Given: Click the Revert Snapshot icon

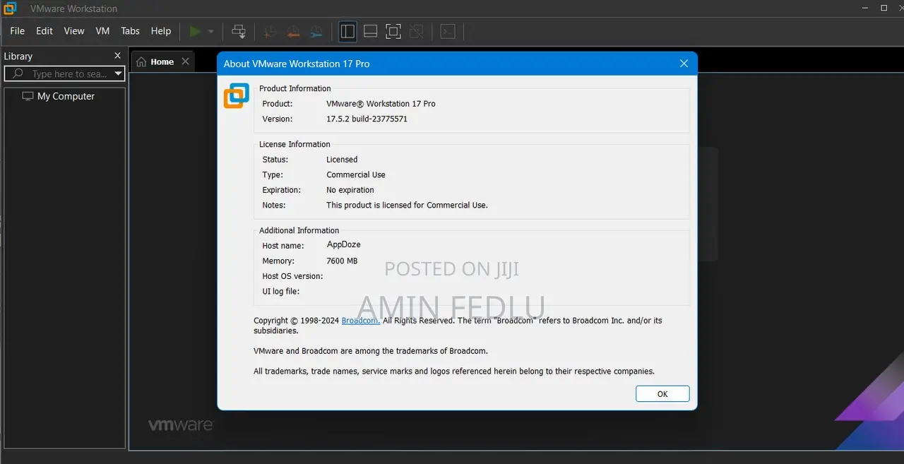Looking at the screenshot, I should (x=293, y=31).
